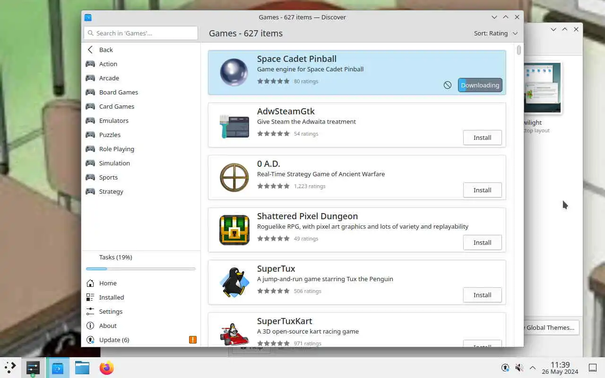Click the gamepad icon beside Card Games
The height and width of the screenshot is (378, 605).
pos(90,106)
